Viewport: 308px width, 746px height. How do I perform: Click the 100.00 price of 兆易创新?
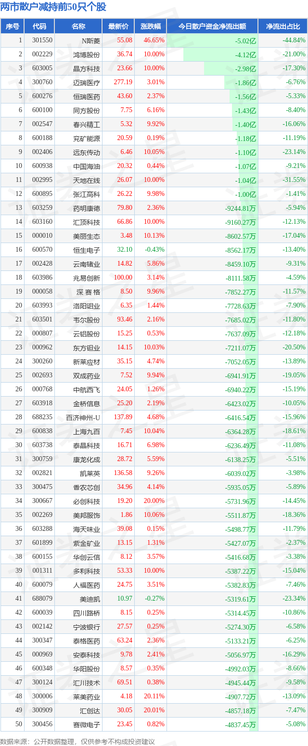click(x=123, y=278)
